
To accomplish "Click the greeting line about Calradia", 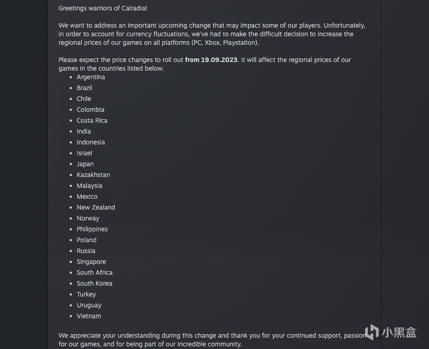I will point(103,8).
